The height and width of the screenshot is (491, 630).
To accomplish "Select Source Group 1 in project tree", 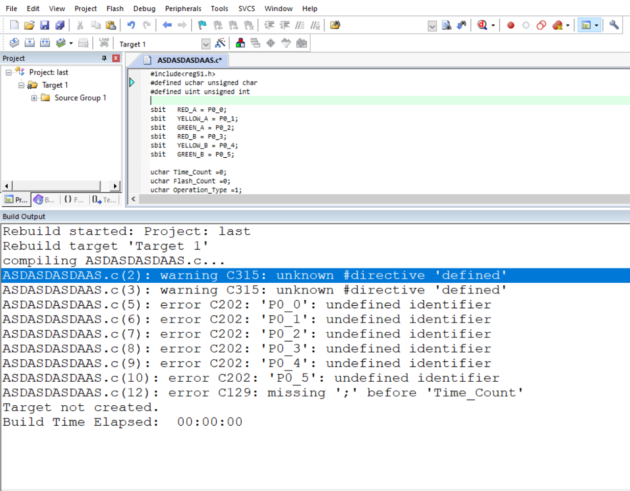I will (x=80, y=98).
